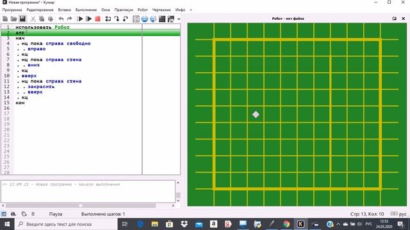
Task: Click the 'вниз' command line
Action: [x=33, y=65]
